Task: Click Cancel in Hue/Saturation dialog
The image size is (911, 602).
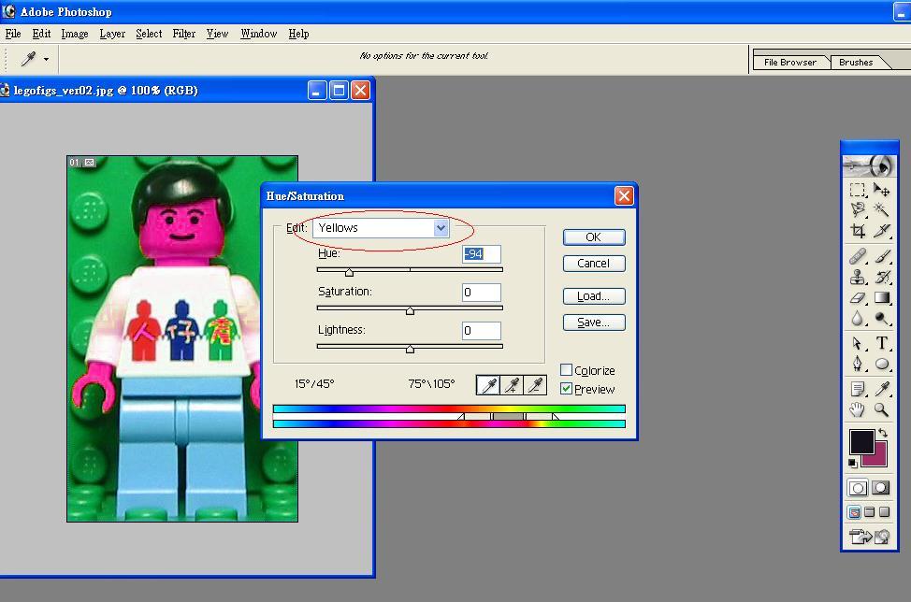Action: click(594, 264)
